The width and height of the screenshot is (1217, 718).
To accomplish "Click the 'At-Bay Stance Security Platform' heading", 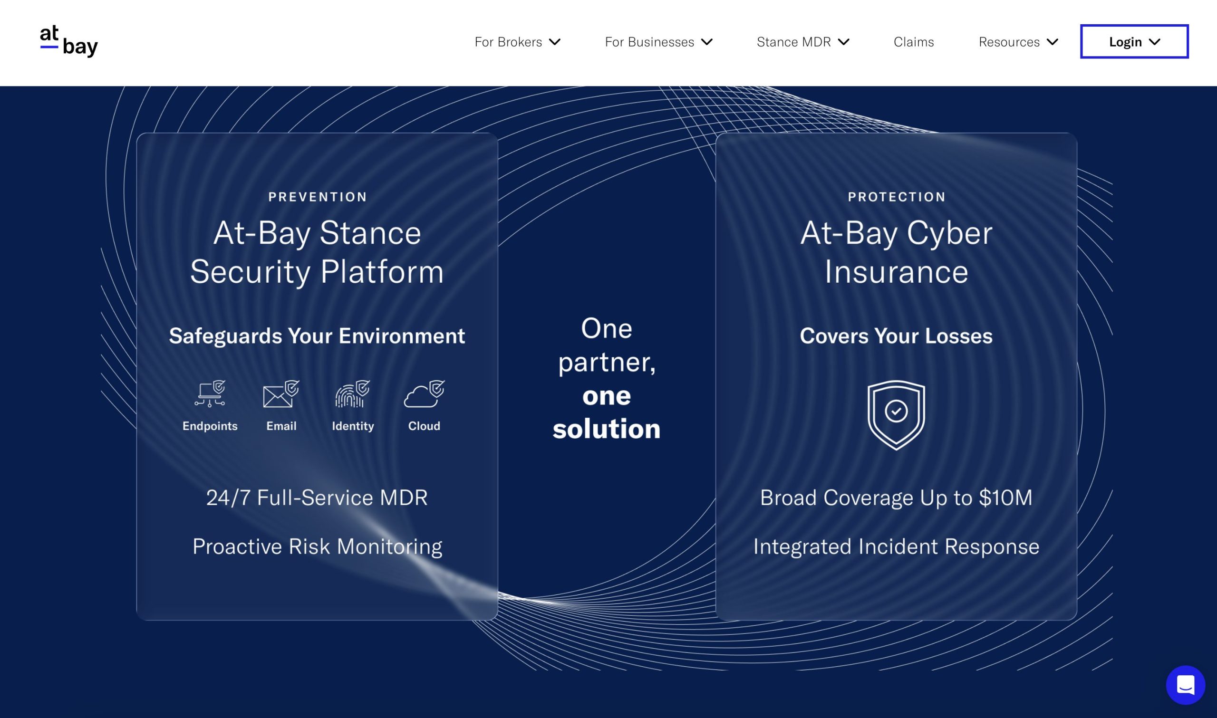I will tap(317, 252).
